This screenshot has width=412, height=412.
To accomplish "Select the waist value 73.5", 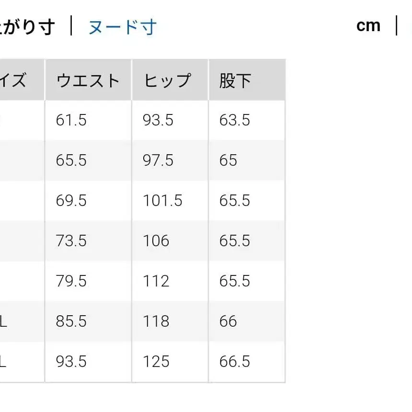I will (71, 241).
